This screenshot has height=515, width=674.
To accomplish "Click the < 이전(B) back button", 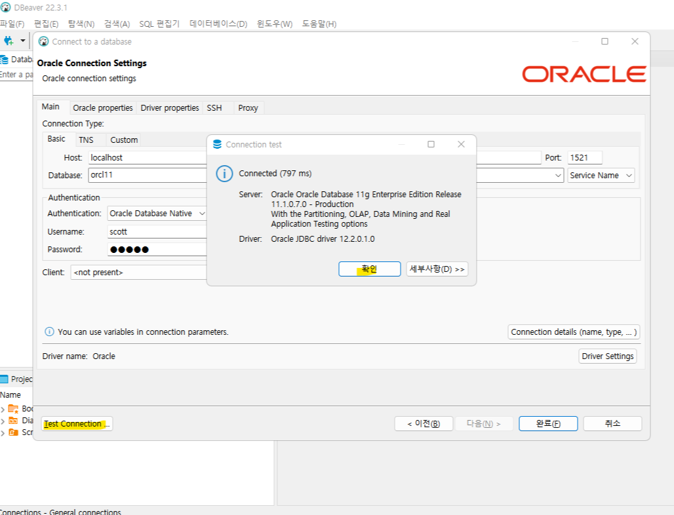I will click(424, 423).
